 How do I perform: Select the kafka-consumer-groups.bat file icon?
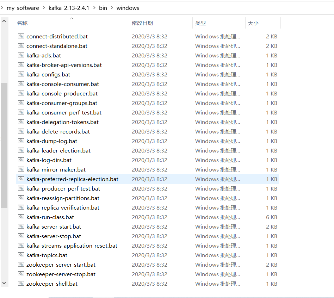pyautogui.click(x=21, y=103)
